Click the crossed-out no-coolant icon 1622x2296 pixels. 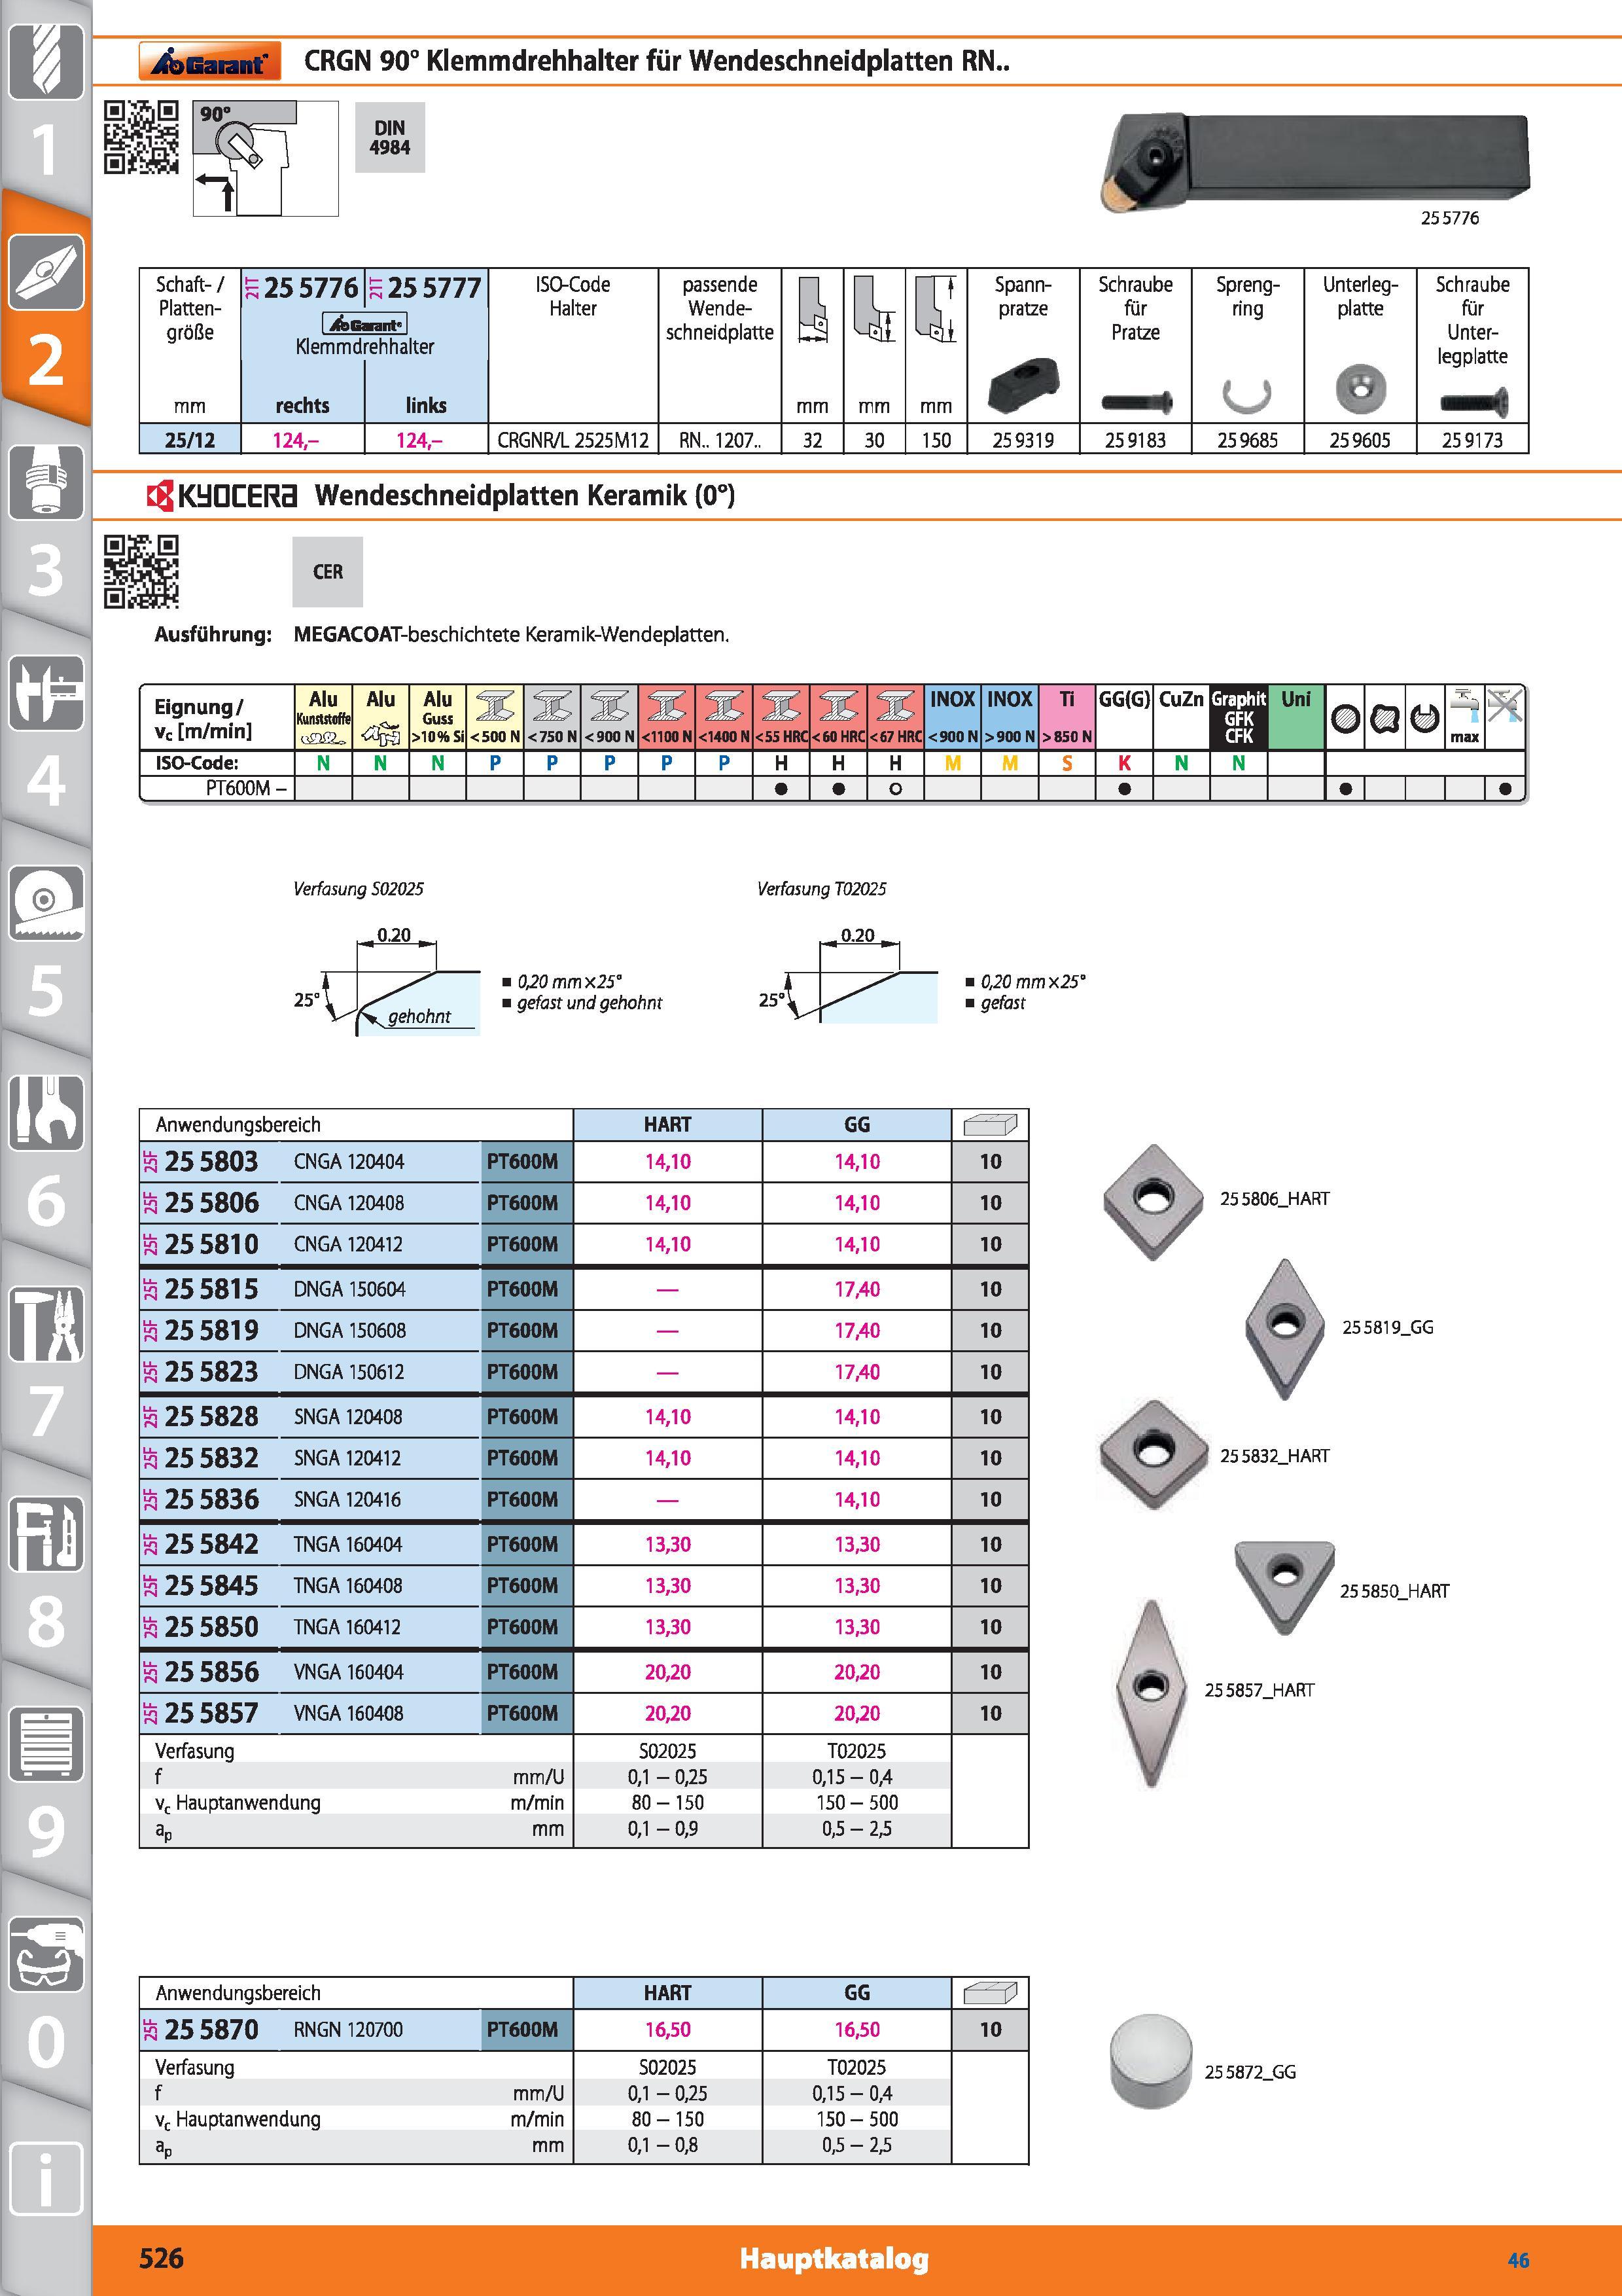click(x=1504, y=705)
